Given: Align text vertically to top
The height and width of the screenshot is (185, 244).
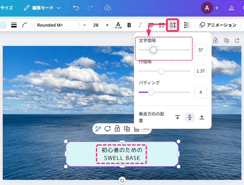Looking at the screenshot, I should coord(178,117).
